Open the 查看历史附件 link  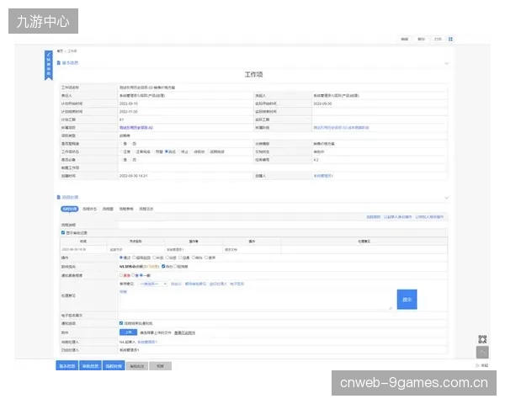coord(185,332)
